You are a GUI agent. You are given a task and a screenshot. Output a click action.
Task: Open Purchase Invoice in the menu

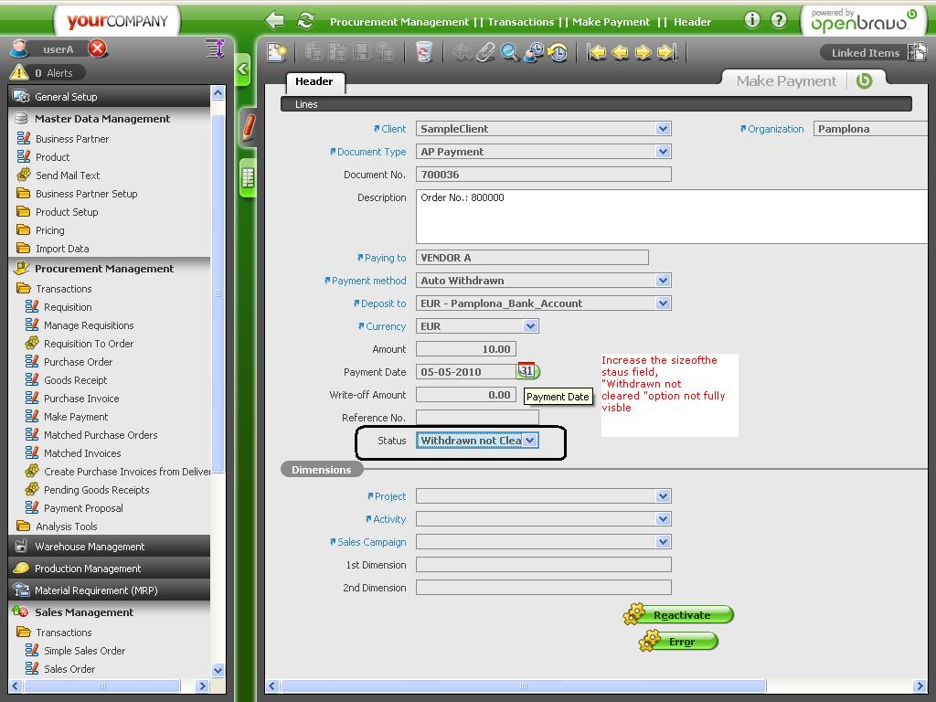pyautogui.click(x=81, y=399)
